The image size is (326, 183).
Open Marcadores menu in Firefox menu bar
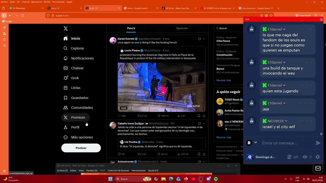coord(37,2)
